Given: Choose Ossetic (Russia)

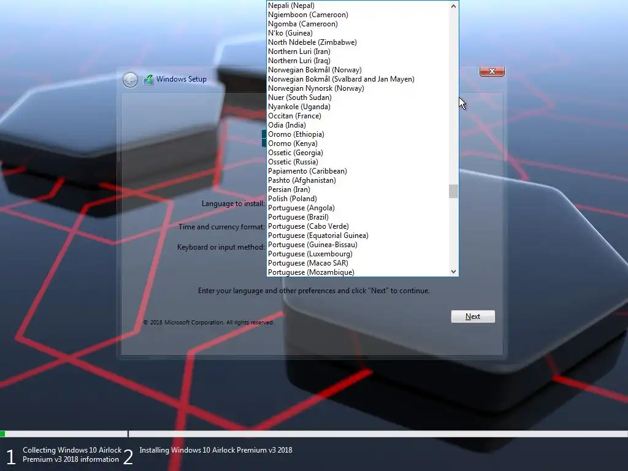Looking at the screenshot, I should coord(358,162).
